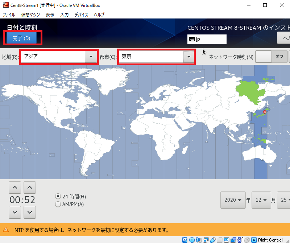Click the hard disk activity indicator icon
290x243 pixels.
pos(185,240)
